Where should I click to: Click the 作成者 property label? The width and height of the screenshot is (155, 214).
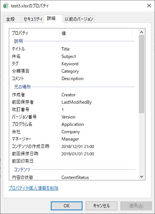pos(18,95)
